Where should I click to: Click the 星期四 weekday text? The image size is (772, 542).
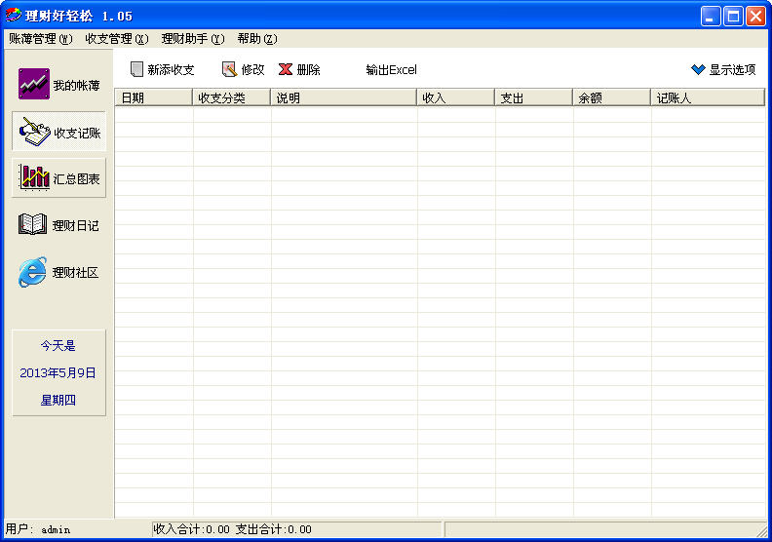[x=58, y=401]
